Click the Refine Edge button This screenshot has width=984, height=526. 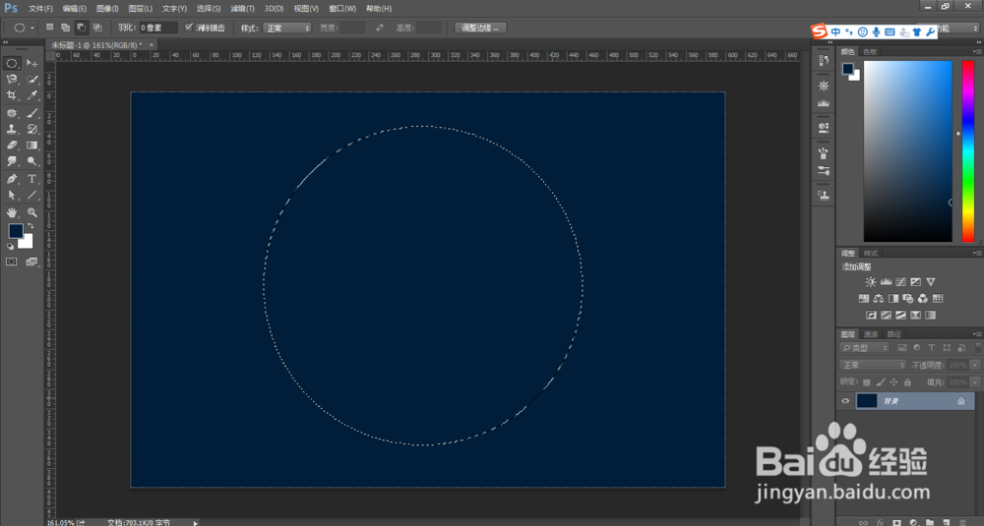click(480, 29)
